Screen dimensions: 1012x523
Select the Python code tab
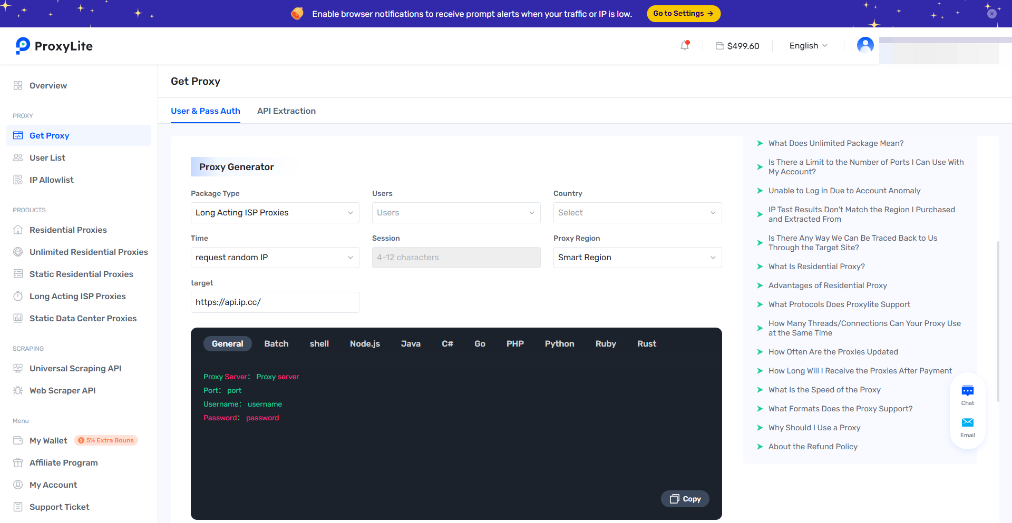[x=559, y=344]
